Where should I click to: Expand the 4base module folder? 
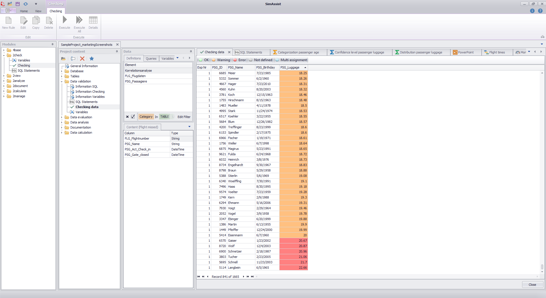tap(4, 50)
